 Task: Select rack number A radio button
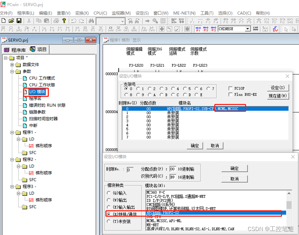pos(150,95)
